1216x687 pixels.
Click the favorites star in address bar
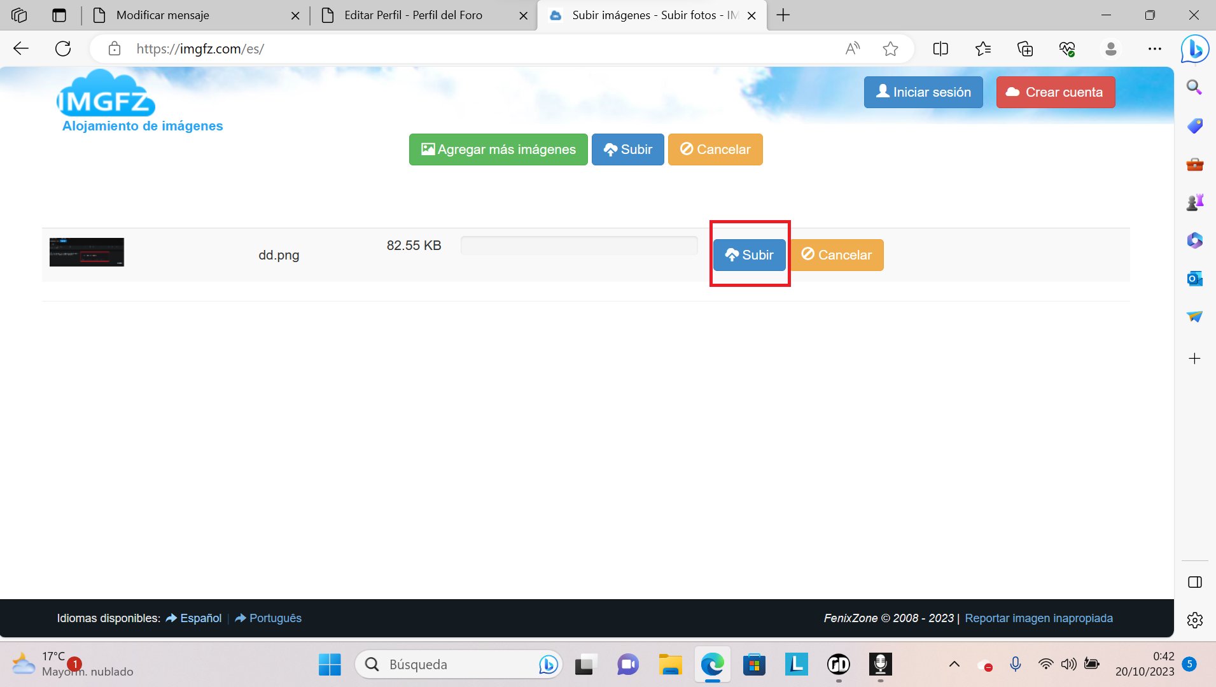890,49
